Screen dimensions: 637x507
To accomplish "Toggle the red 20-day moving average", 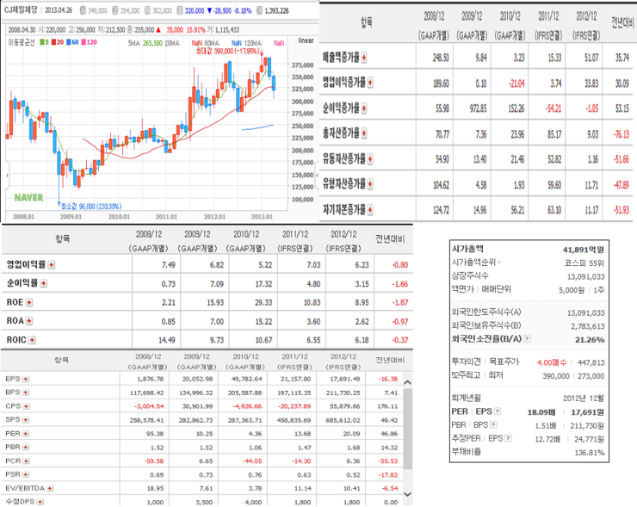I will point(58,42).
